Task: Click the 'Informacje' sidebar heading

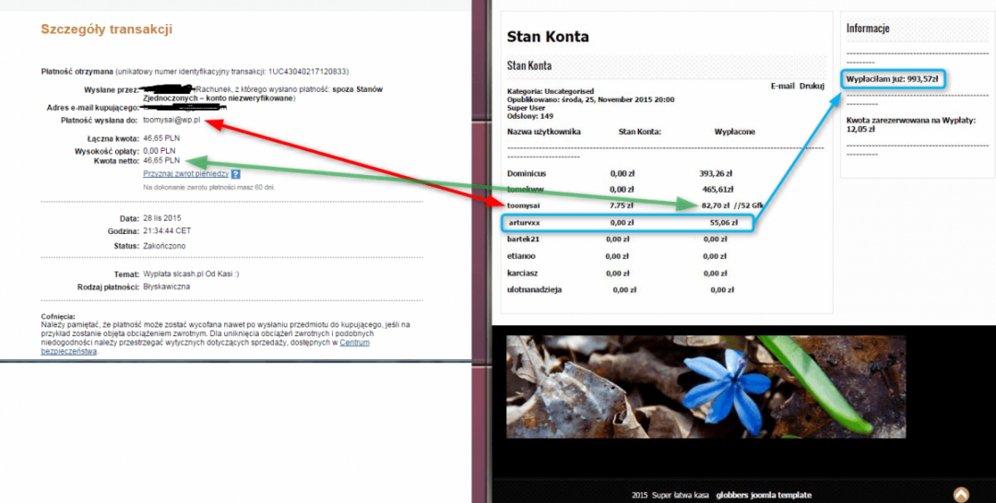Action: tap(868, 29)
